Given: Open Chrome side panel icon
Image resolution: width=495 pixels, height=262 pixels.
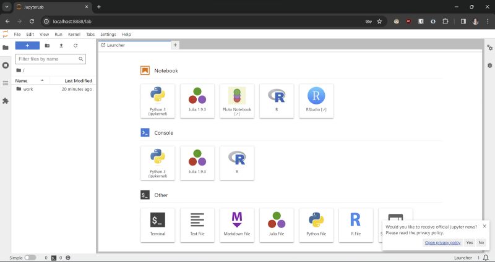Looking at the screenshot, I should coord(463,22).
